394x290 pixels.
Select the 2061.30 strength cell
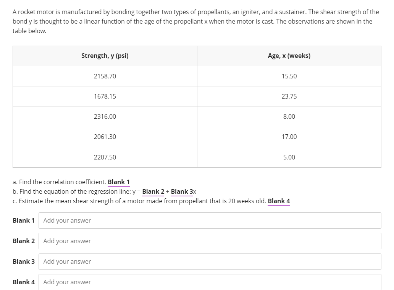pos(105,137)
